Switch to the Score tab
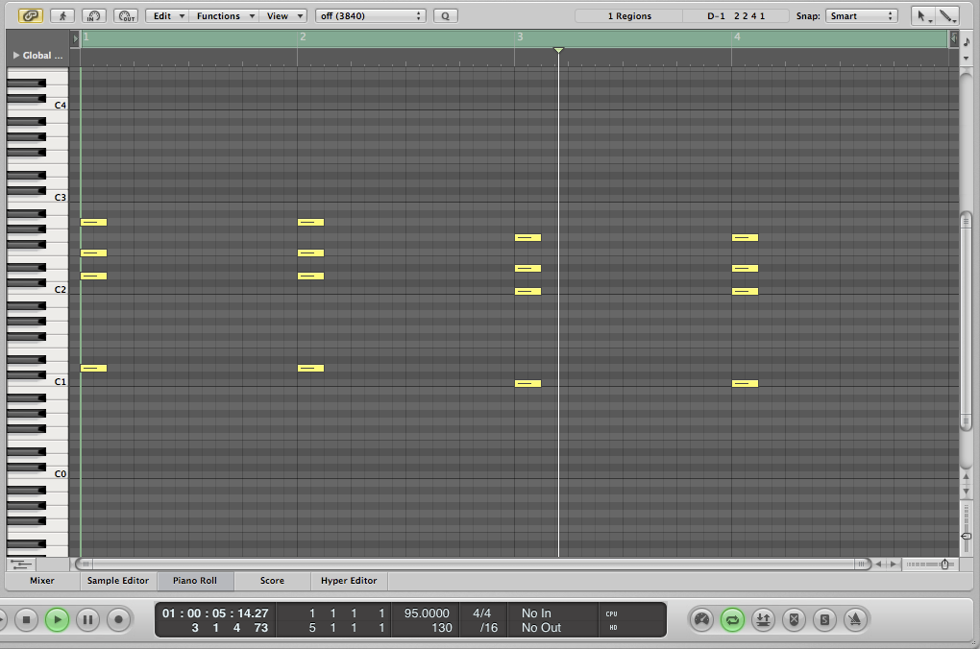This screenshot has width=980, height=649. click(x=272, y=581)
